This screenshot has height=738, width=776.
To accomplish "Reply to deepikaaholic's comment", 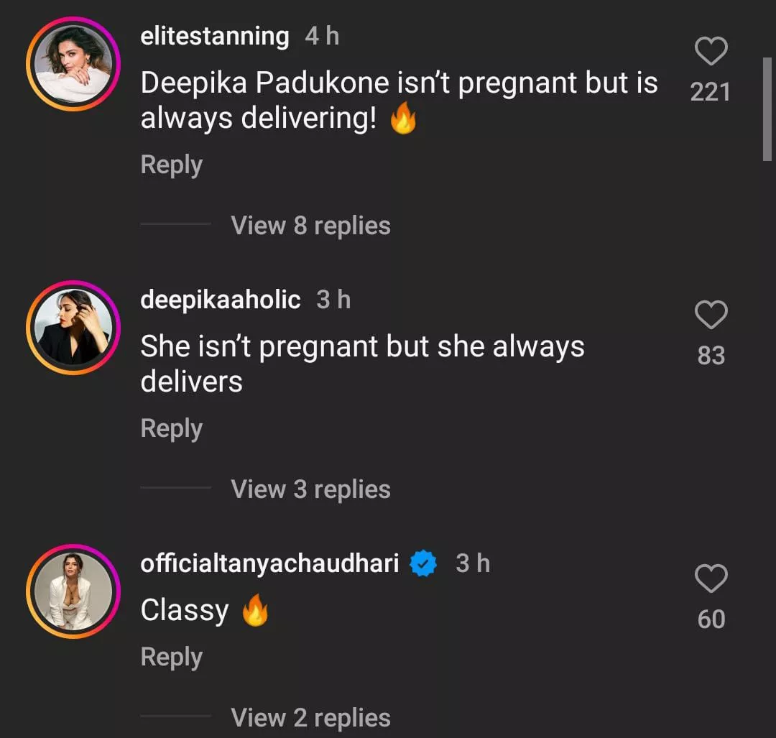I will point(171,428).
